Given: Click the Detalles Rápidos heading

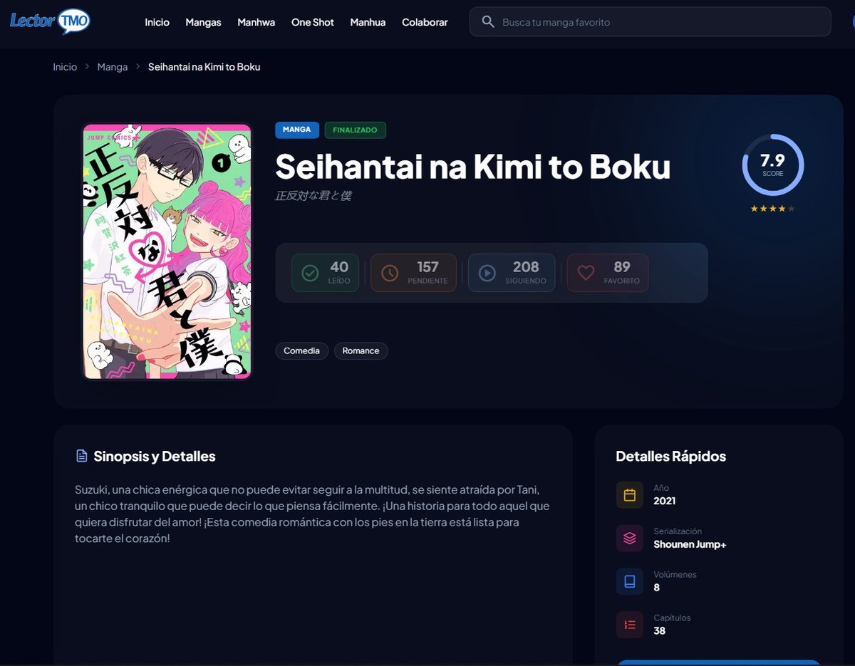Looking at the screenshot, I should (x=670, y=456).
